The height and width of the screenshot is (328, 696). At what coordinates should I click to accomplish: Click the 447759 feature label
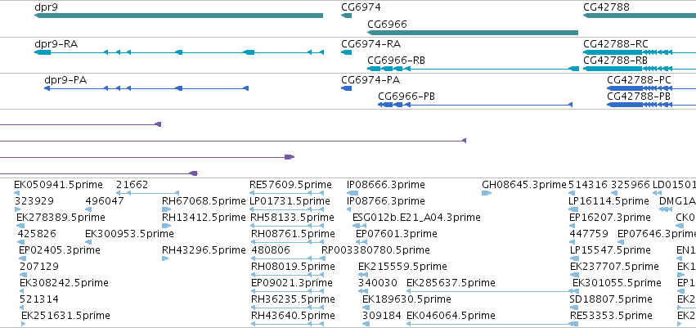point(589,233)
